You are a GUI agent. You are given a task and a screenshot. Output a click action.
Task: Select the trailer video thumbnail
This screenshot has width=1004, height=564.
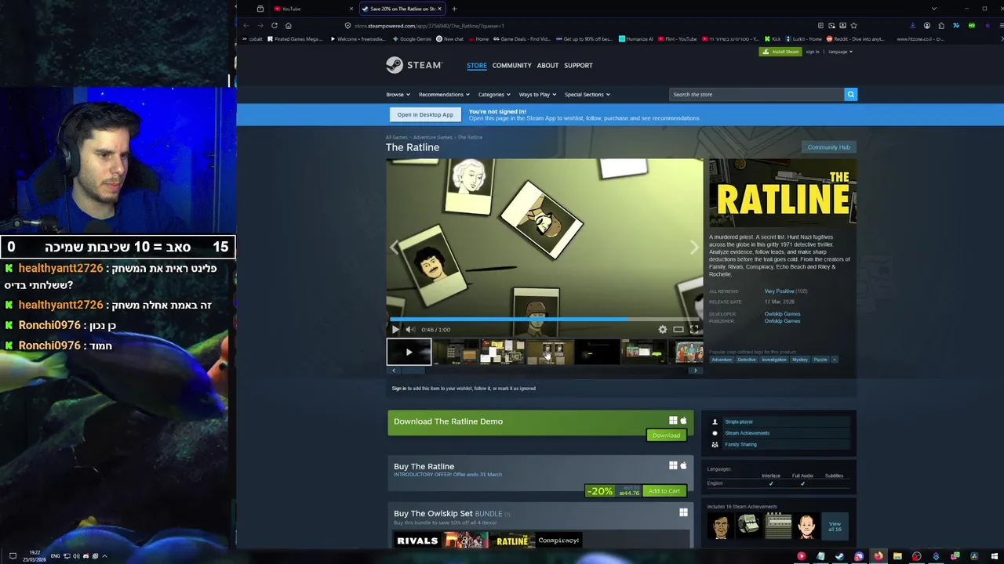(409, 352)
